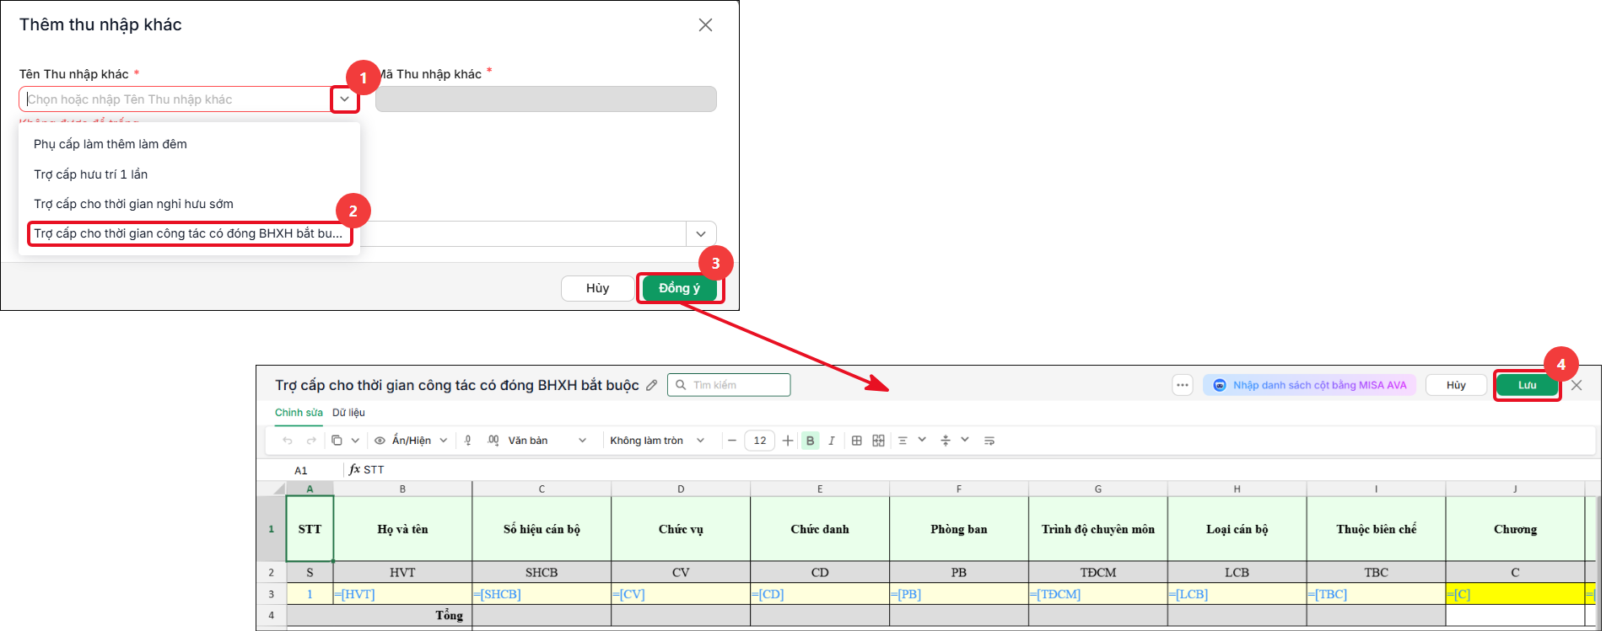Click Hủy button in the dialog
This screenshot has height=631, width=1617.
click(597, 288)
